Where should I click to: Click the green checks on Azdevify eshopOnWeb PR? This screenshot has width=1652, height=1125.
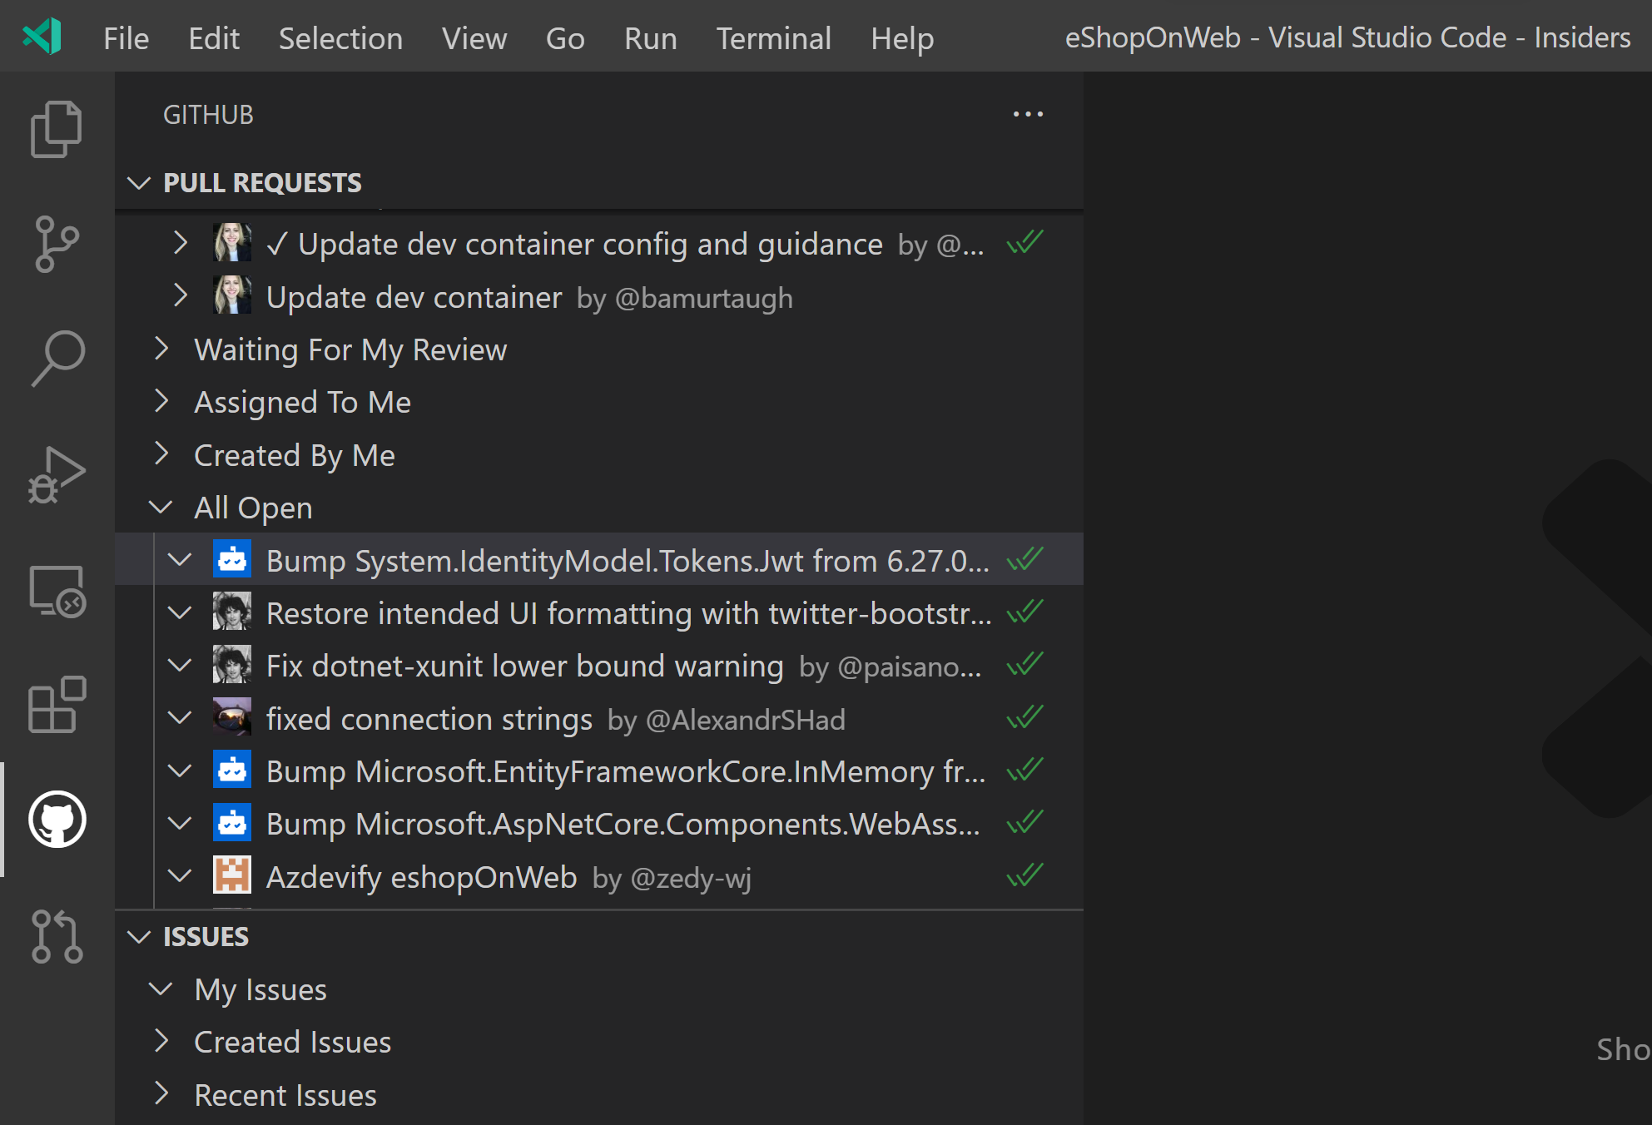pos(1024,875)
